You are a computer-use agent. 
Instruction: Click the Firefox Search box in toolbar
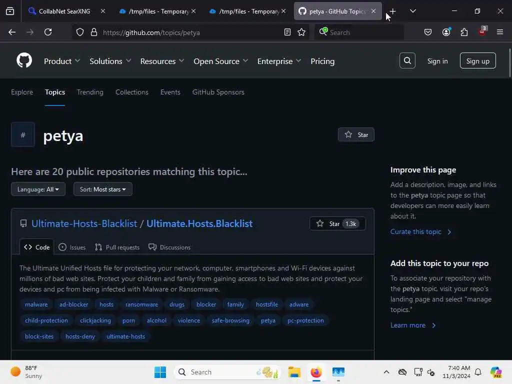tap(359, 32)
